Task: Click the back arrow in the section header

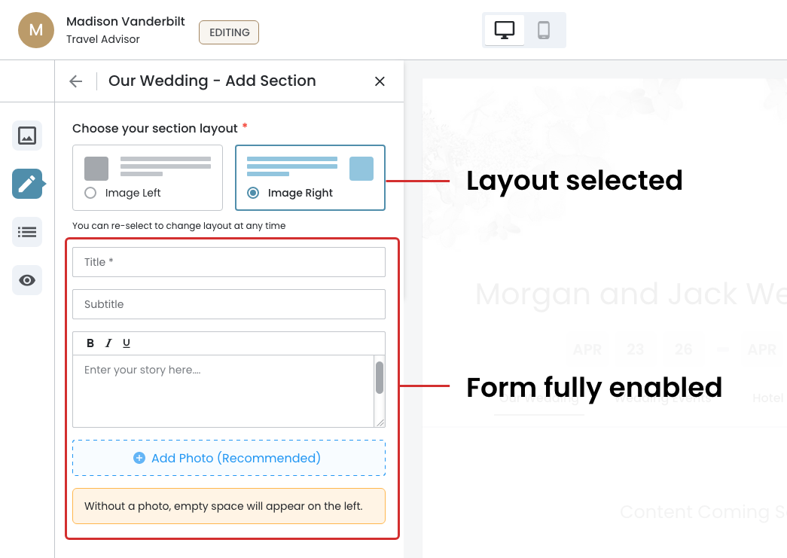Action: click(75, 81)
